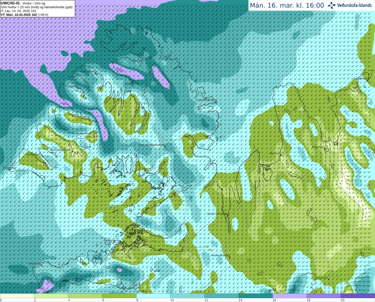Select the dark teal 14–16 legend swatch

click(x=255, y=296)
